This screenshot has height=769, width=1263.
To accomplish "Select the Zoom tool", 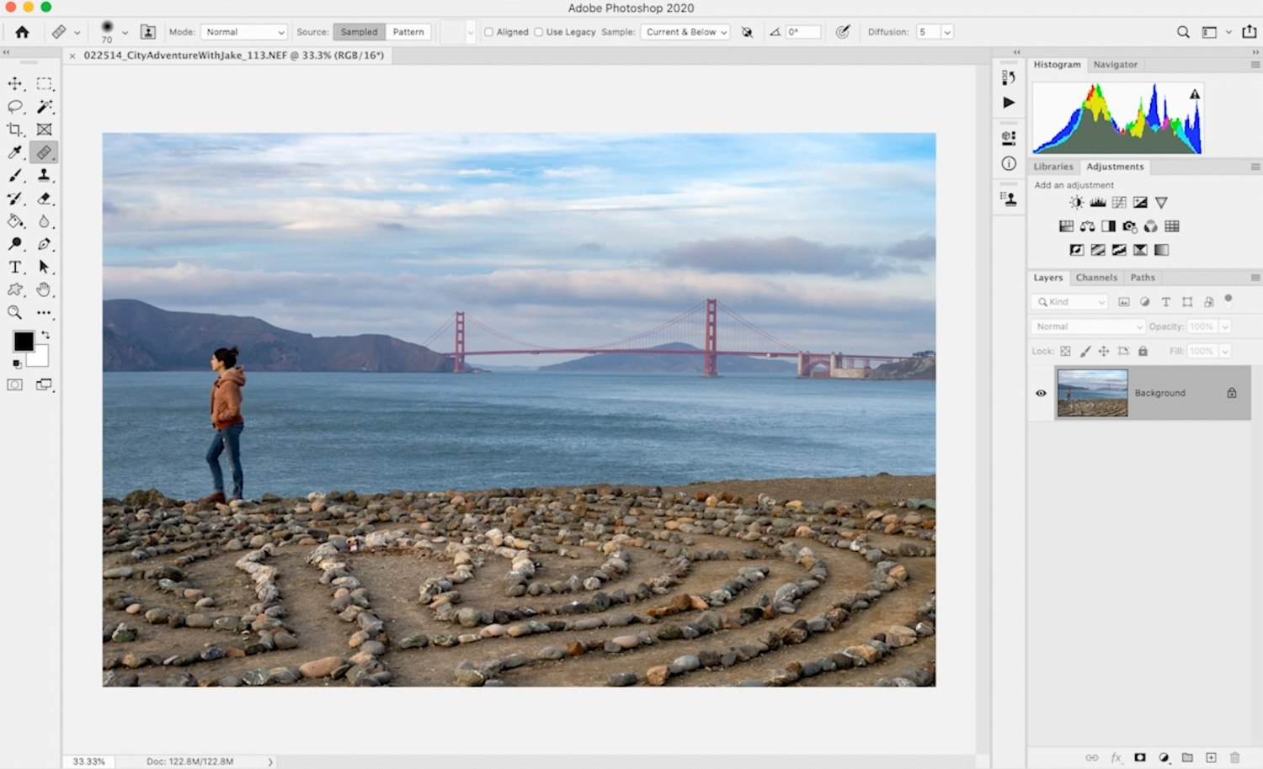I will pyautogui.click(x=15, y=312).
